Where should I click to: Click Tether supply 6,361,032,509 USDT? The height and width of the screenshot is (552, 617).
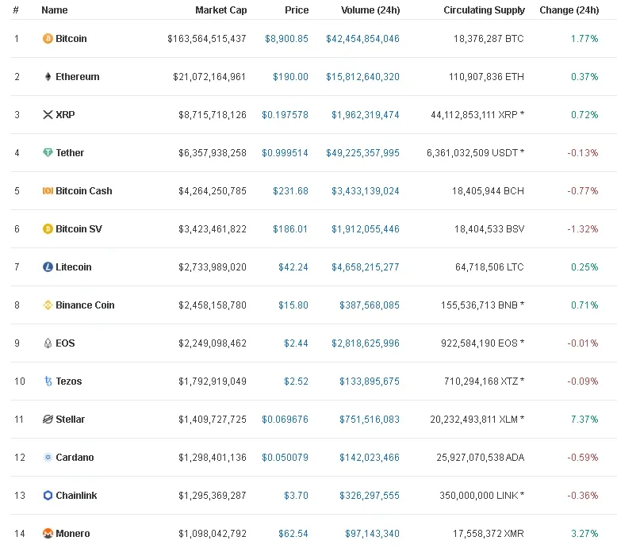click(x=472, y=152)
